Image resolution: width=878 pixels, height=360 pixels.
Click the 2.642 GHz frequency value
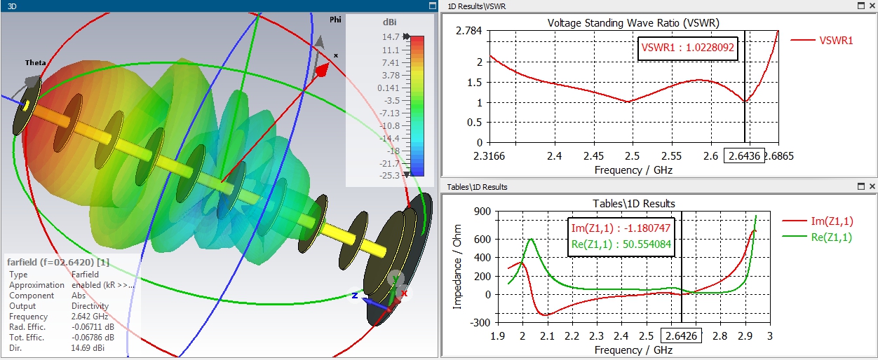coord(90,317)
